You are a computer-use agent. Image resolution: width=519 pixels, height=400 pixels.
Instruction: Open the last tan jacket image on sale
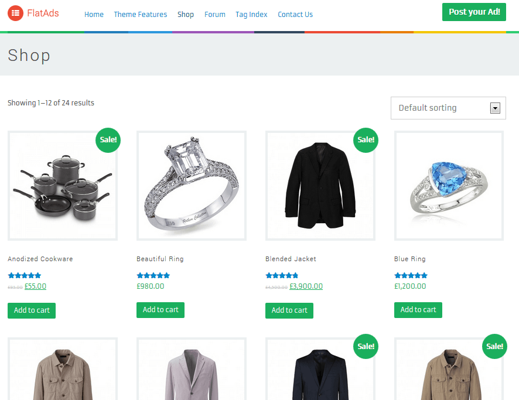449,368
